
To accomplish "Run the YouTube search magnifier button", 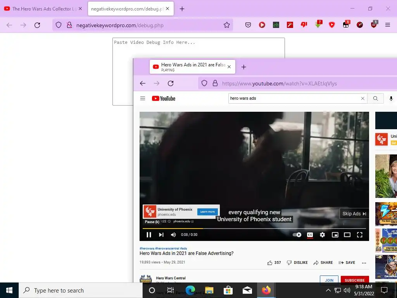I will (x=375, y=98).
